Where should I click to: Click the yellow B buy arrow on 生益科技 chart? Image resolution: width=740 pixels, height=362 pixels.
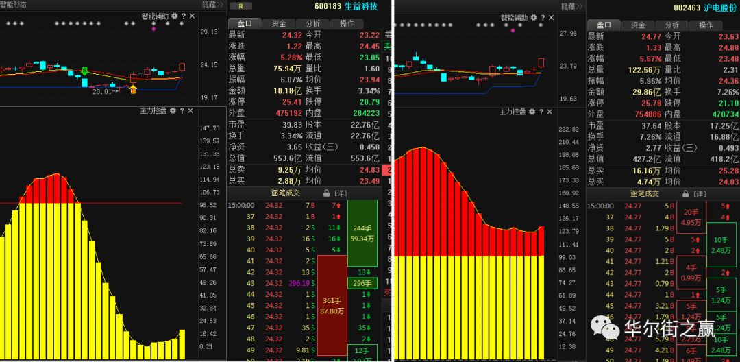133,88
